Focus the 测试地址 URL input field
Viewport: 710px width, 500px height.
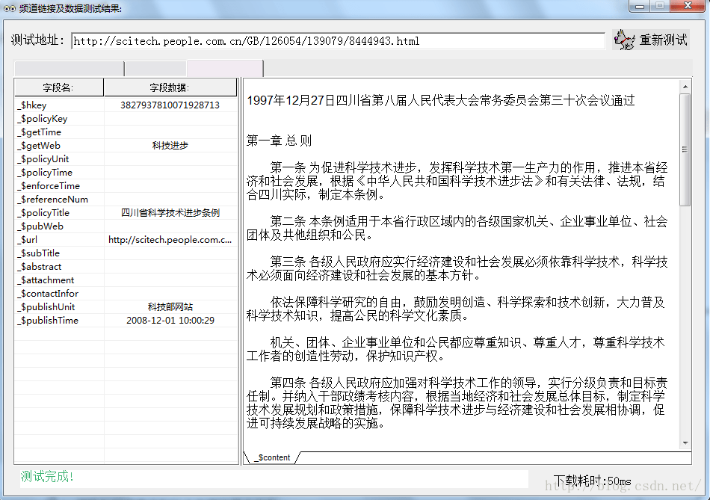(x=338, y=41)
